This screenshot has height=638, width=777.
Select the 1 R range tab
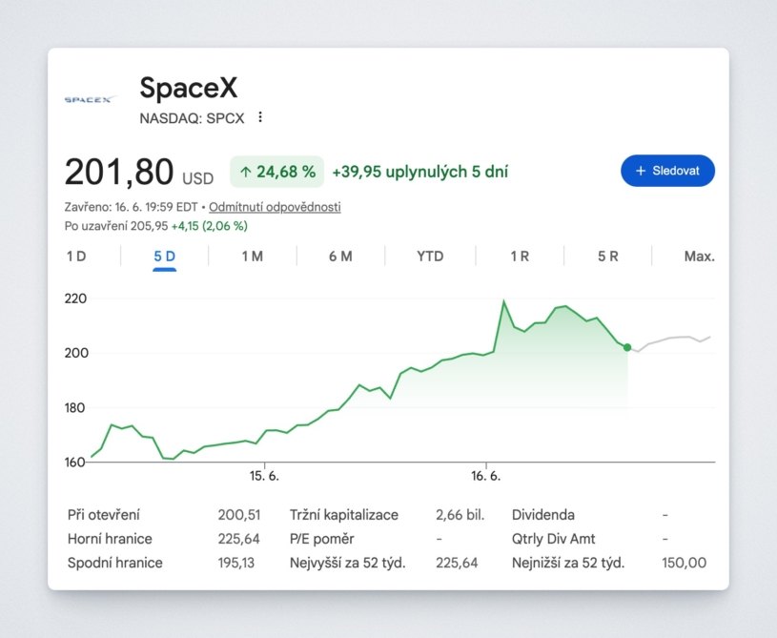click(x=520, y=257)
